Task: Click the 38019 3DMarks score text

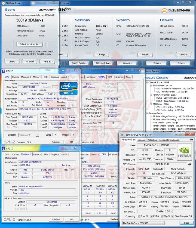Action: pyautogui.click(x=30, y=20)
